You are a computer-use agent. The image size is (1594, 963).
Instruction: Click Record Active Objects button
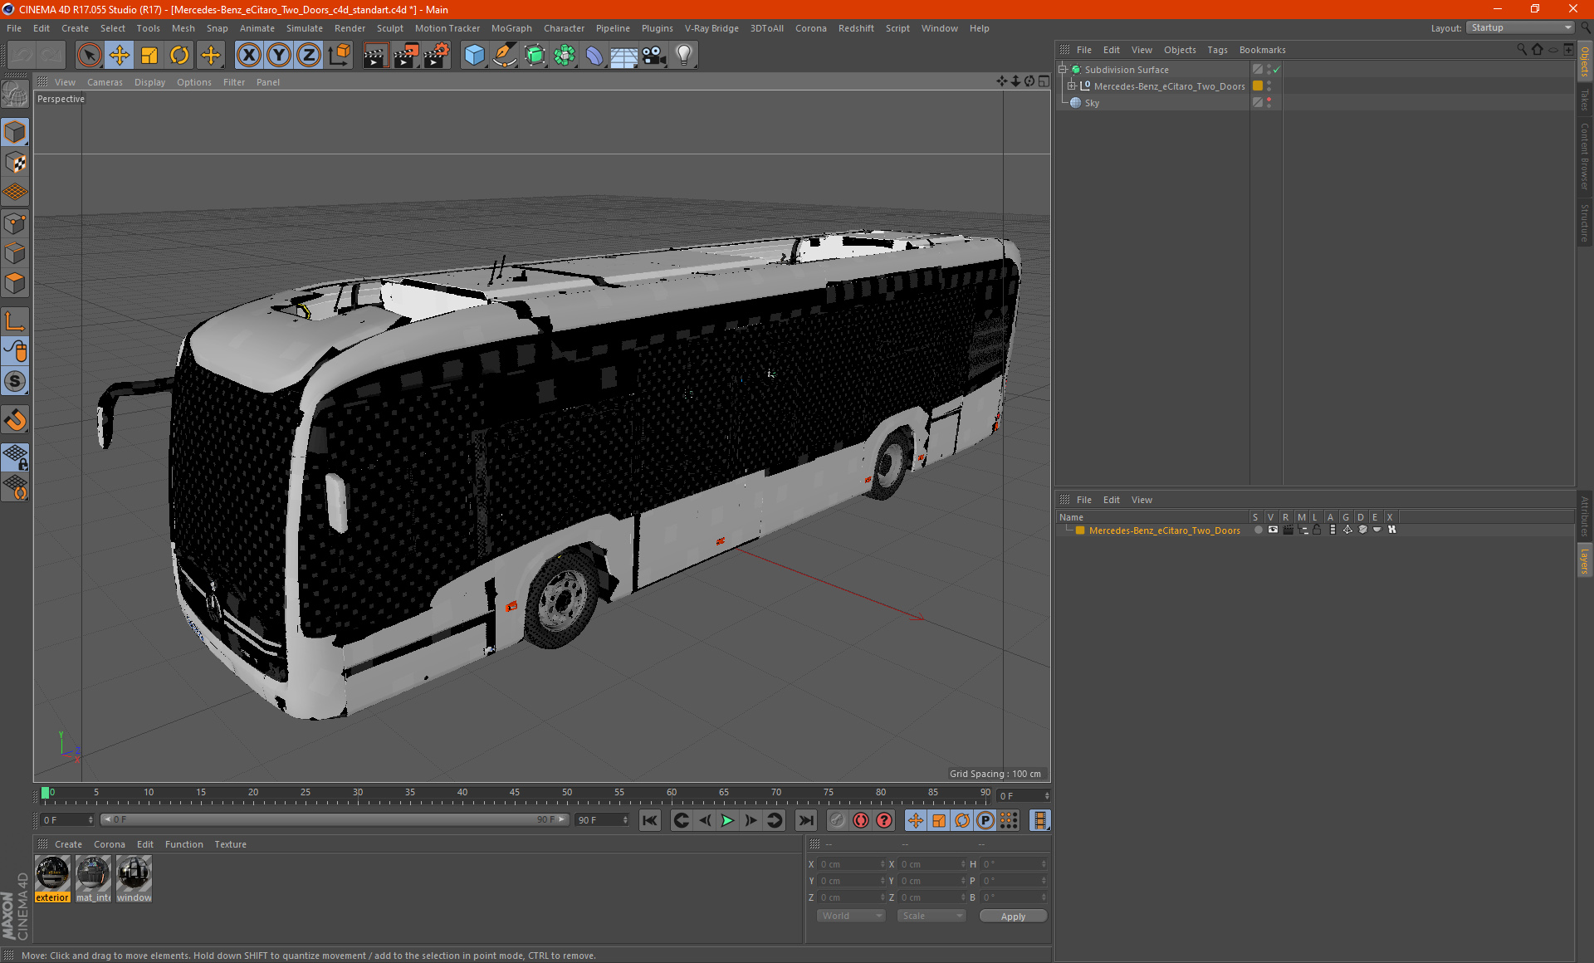coord(838,820)
